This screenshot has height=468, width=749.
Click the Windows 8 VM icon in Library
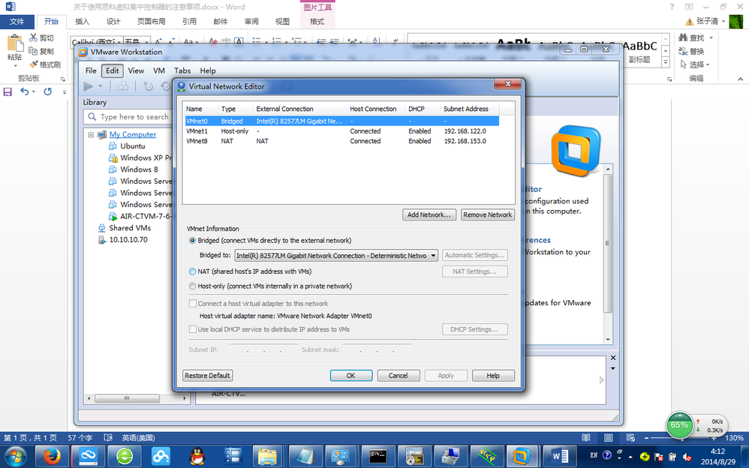click(113, 169)
